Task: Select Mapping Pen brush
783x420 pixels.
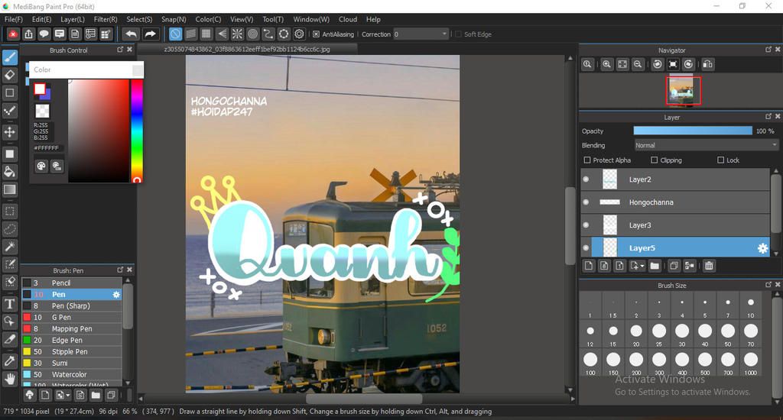Action: 72,328
